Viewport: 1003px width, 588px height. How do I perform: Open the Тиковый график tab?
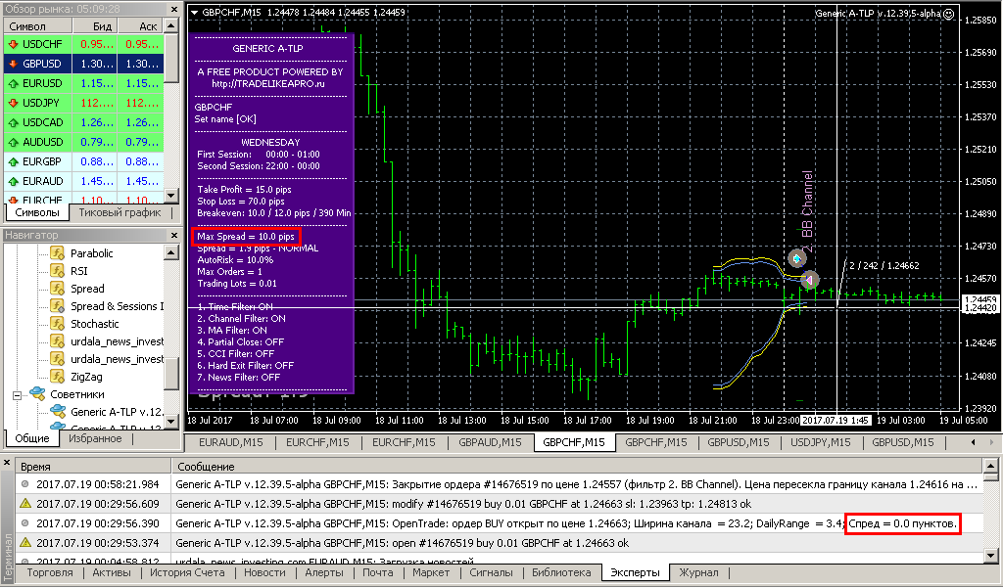(119, 213)
